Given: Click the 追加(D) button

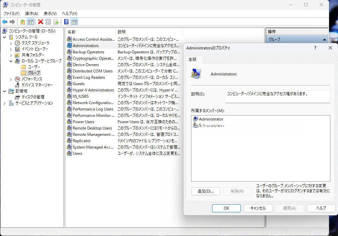Looking at the screenshot, I should pos(205,191).
